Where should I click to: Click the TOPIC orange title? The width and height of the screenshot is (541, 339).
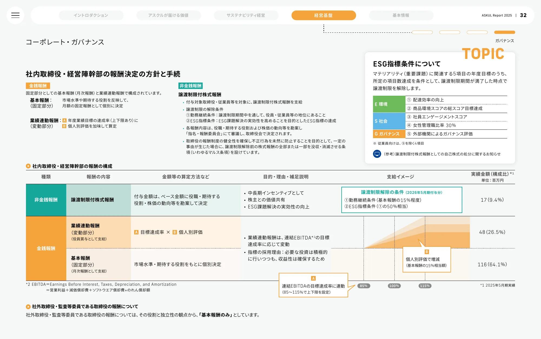point(483,54)
